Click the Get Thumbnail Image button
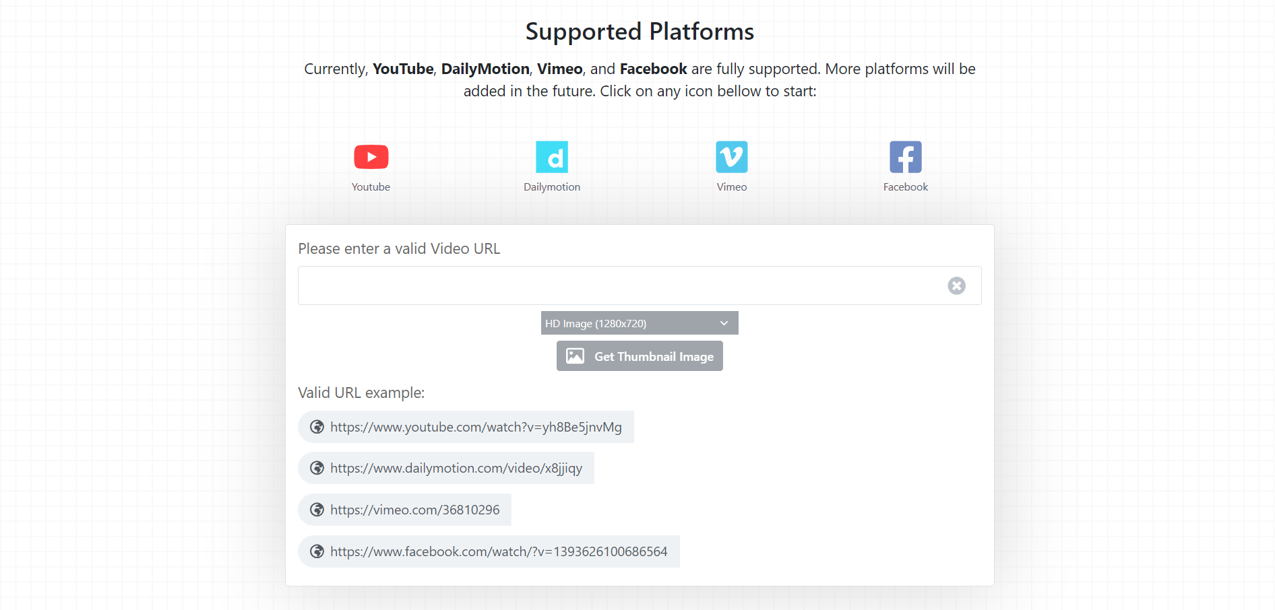Screen dimensions: 1275x610 pos(640,356)
